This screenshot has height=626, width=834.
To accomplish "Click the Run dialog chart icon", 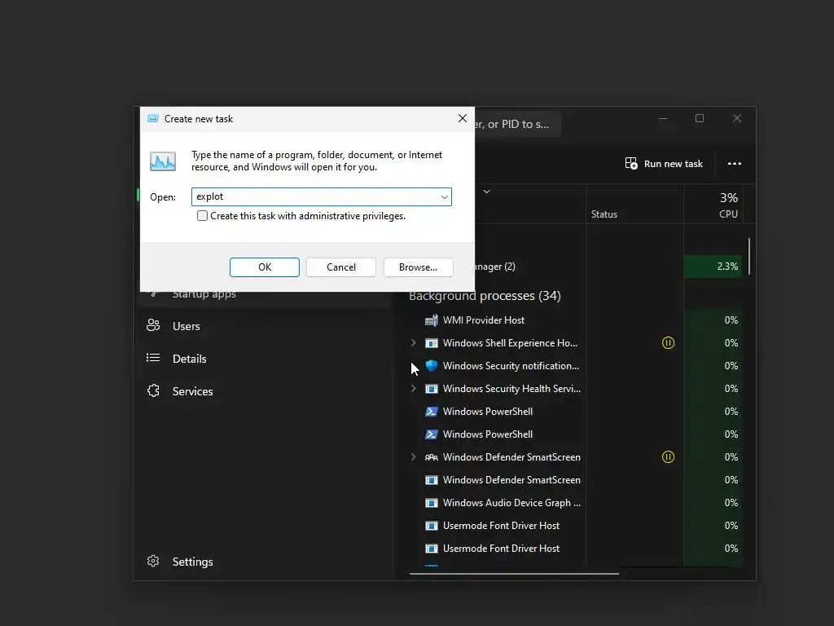I will pyautogui.click(x=163, y=161).
